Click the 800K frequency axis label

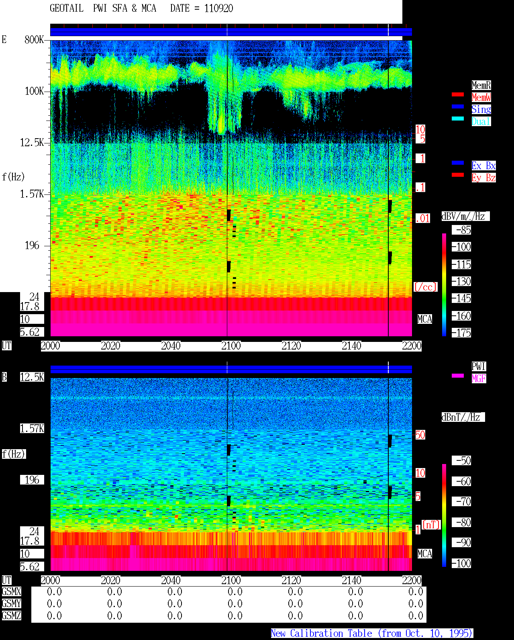(34, 40)
